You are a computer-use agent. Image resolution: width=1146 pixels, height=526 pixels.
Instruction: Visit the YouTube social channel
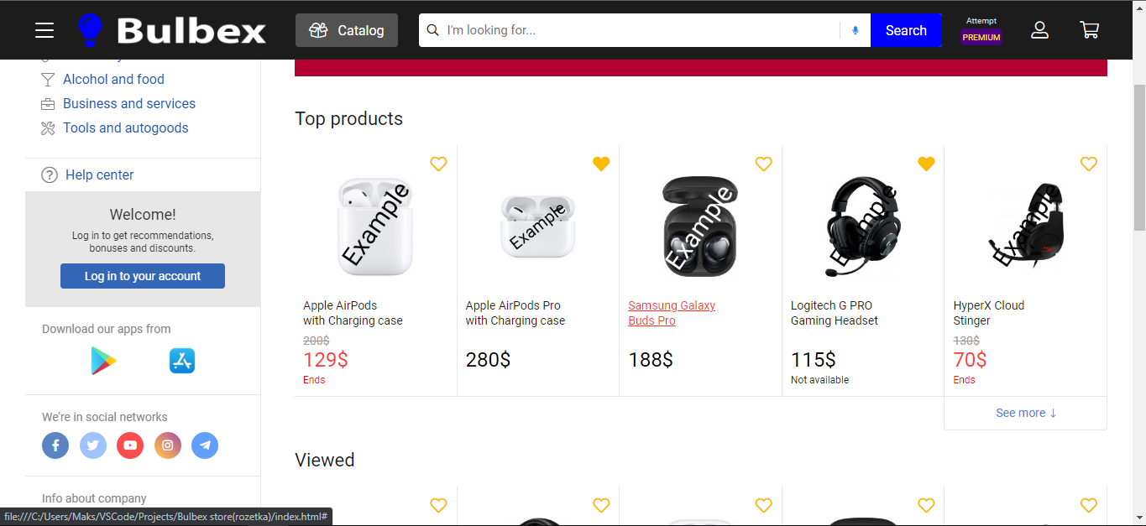(x=130, y=445)
